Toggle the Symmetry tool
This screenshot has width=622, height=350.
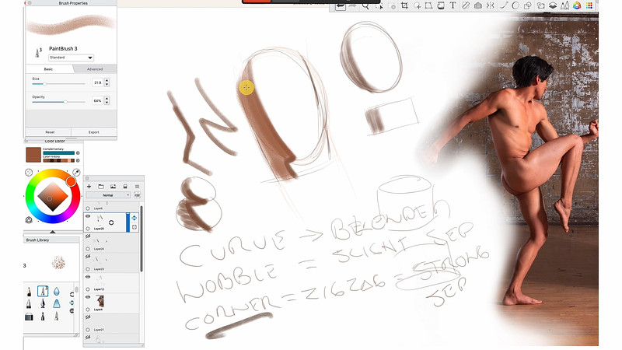tap(491, 5)
